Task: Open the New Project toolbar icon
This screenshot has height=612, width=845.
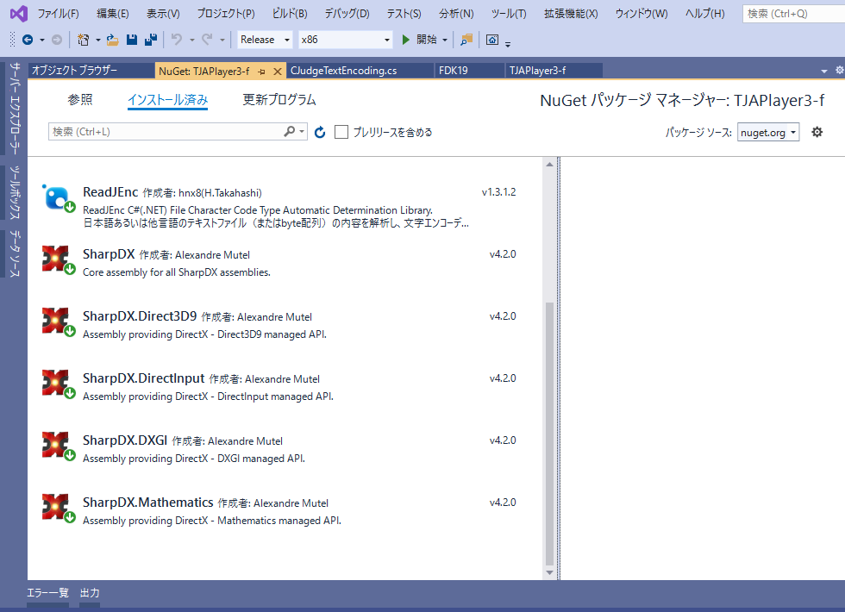Action: 82,39
